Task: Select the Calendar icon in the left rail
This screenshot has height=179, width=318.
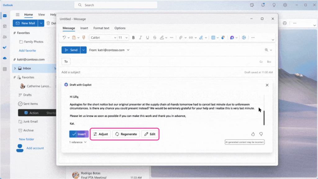Action: (4, 26)
